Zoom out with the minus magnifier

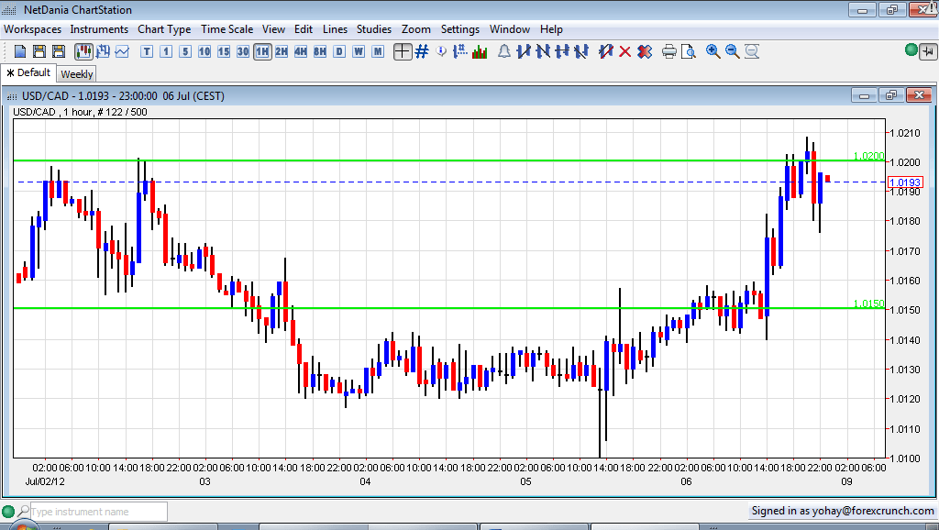click(732, 51)
